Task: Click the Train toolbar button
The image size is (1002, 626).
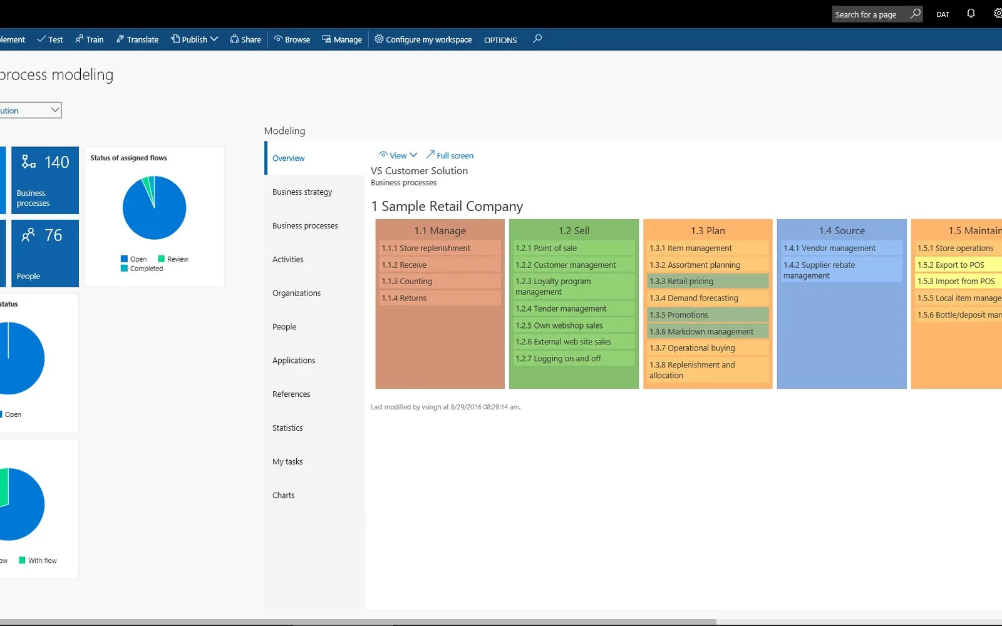Action: 90,39
